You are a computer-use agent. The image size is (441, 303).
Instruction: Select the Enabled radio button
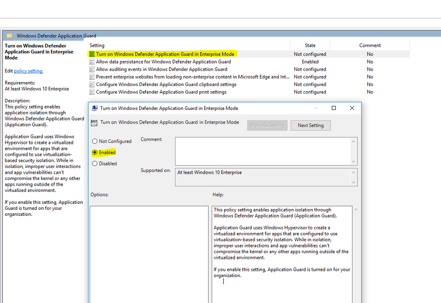tap(95, 152)
